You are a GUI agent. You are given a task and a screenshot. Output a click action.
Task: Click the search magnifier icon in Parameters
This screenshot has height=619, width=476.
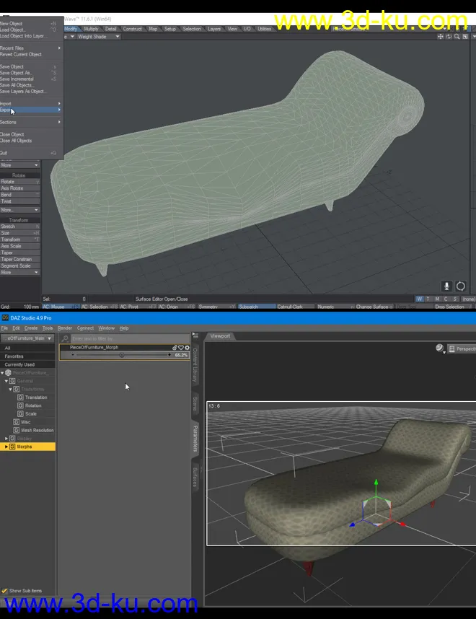(65, 338)
